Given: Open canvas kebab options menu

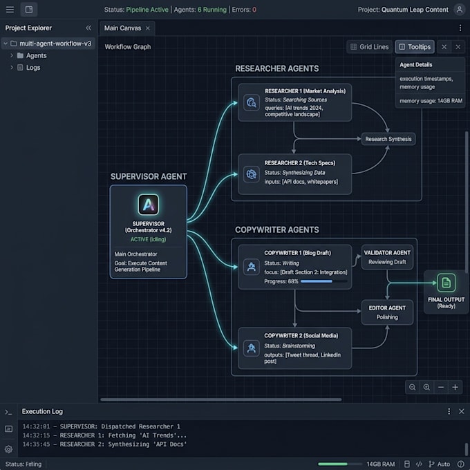Looking at the screenshot, I should tap(460, 28).
